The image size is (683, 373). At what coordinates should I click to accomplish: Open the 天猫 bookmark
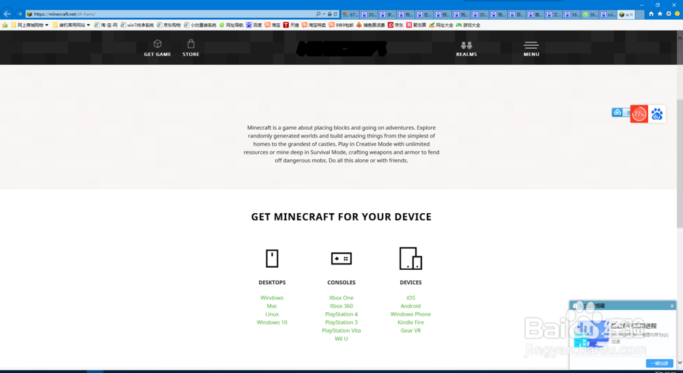point(291,25)
